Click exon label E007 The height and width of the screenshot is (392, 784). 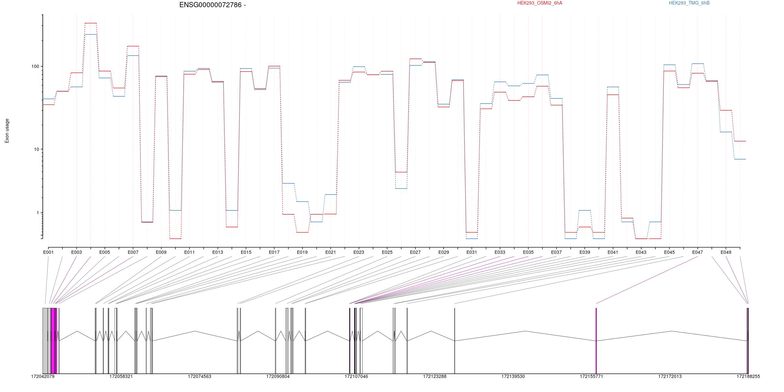click(133, 252)
